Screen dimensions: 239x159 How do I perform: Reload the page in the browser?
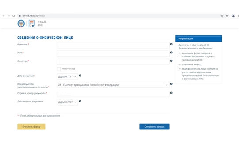(x=14, y=16)
